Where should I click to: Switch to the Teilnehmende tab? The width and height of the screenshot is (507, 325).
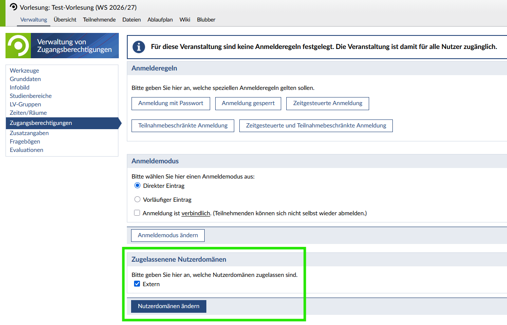(x=99, y=19)
